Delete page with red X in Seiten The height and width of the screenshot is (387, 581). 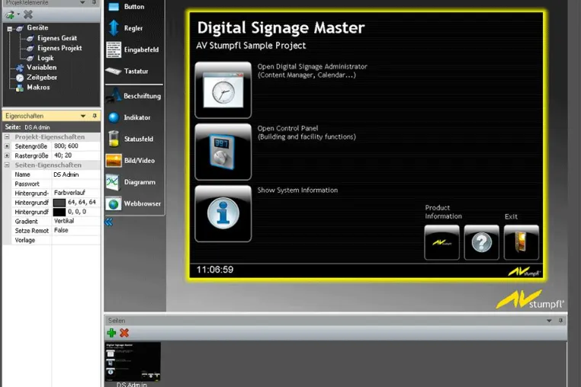point(124,333)
